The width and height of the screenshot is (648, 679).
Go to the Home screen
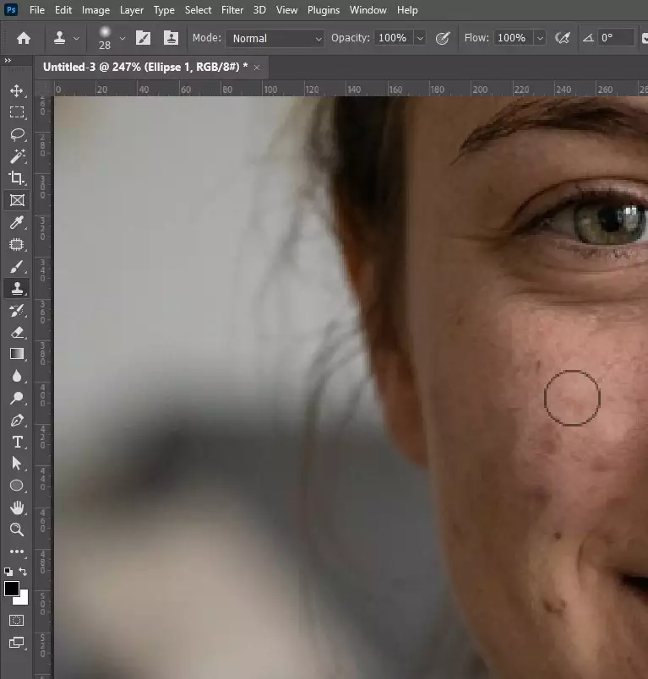(24, 38)
